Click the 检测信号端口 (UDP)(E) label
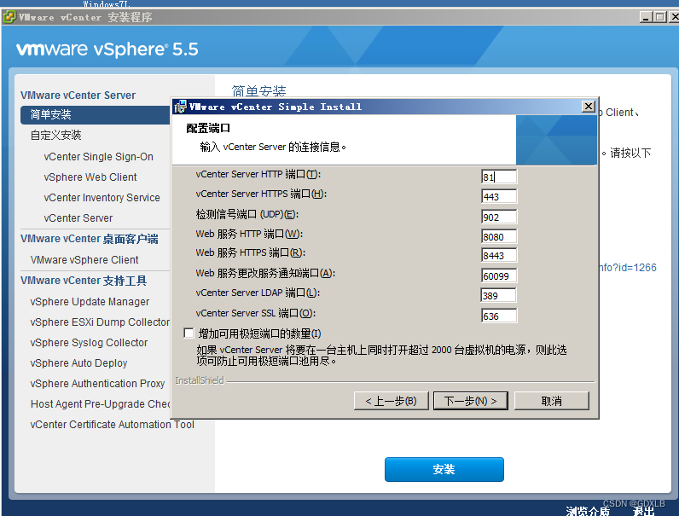This screenshot has height=516, width=679. click(x=247, y=214)
